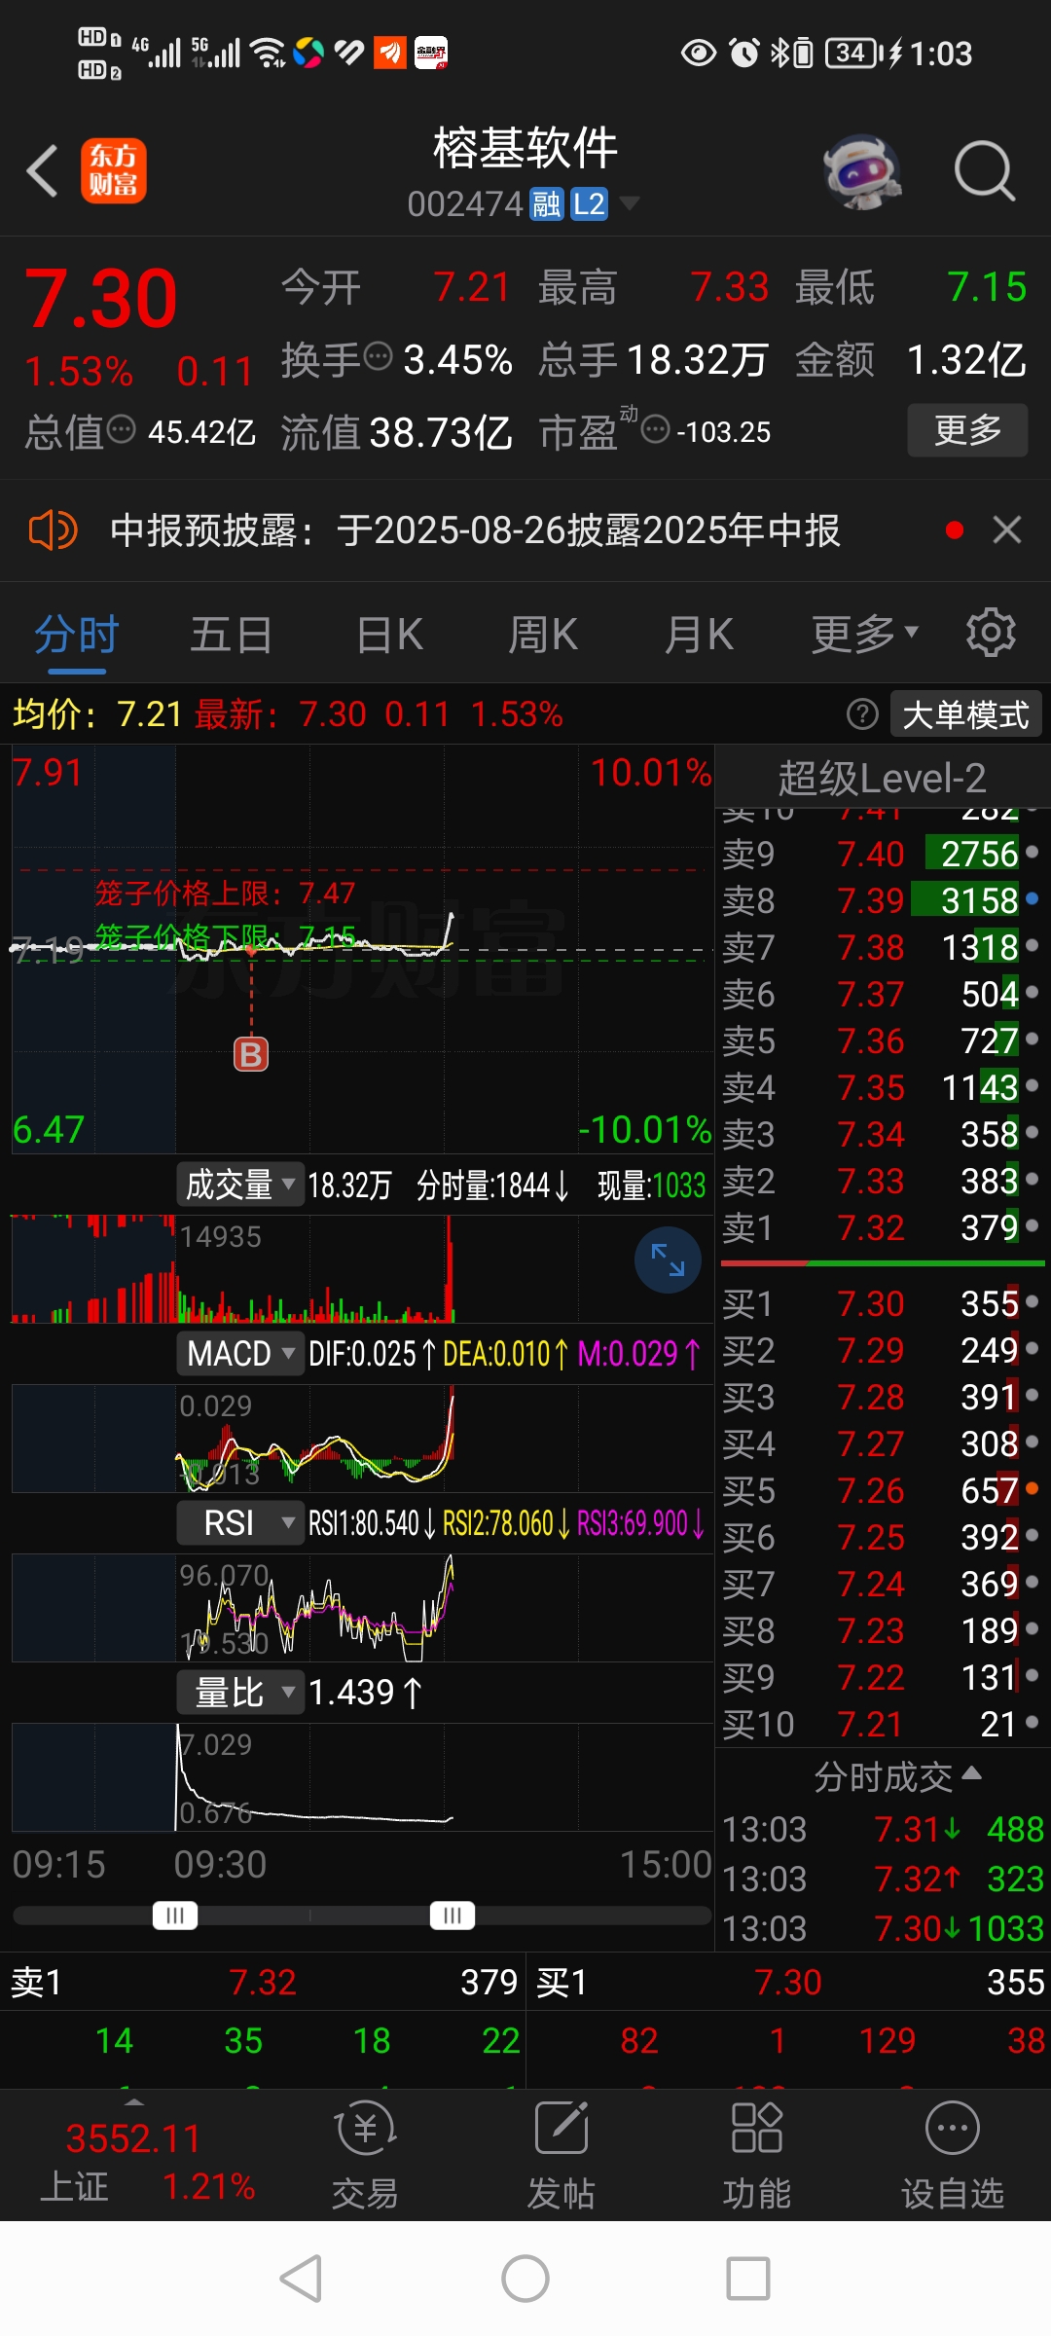Open the 中报预披露 announcement text
This screenshot has width=1051, height=2336.
tap(475, 530)
